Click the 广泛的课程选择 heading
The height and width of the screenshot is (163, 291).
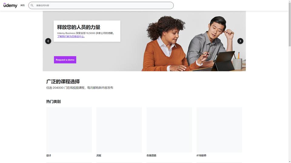pyautogui.click(x=63, y=81)
